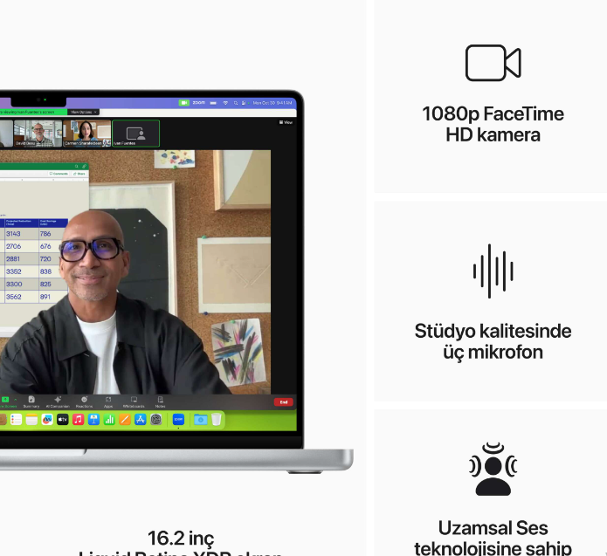Viewport: 607px width, 556px height.
Task: Open Apple TV app in the Dock
Action: (63, 420)
